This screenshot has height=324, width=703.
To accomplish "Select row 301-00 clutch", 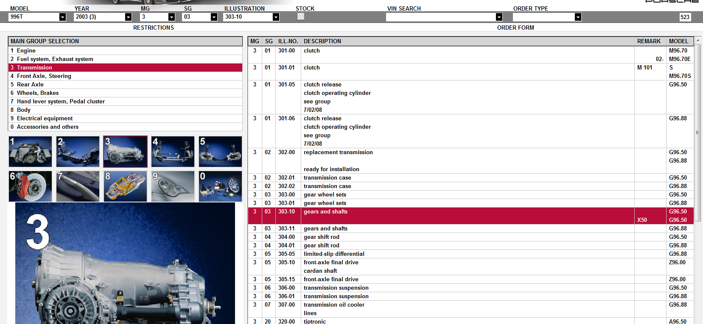I will [x=471, y=55].
